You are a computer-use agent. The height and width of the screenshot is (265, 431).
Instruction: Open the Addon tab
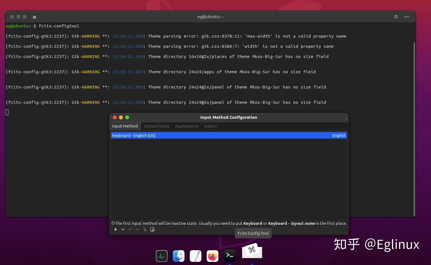[x=210, y=126]
